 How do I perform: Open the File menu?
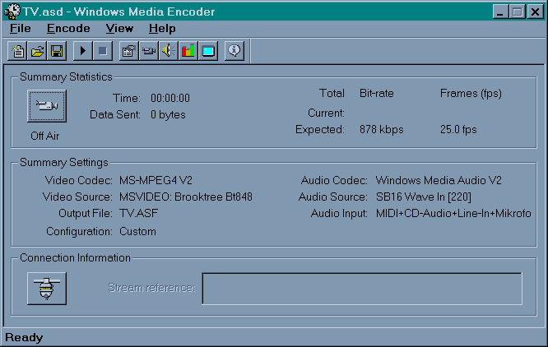click(19, 28)
